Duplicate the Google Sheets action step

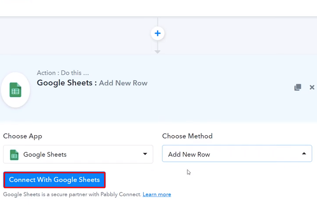(x=298, y=87)
